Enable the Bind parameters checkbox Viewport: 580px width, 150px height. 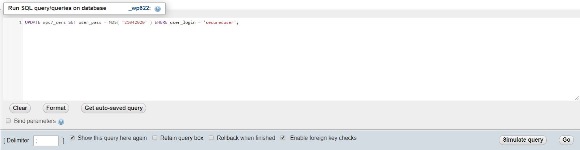click(8, 121)
